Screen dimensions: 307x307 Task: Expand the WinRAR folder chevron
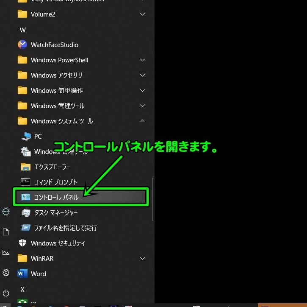(143, 258)
